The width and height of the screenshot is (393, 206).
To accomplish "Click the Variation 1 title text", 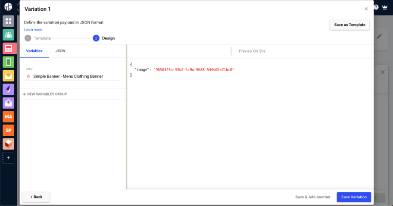I will pyautogui.click(x=37, y=9).
